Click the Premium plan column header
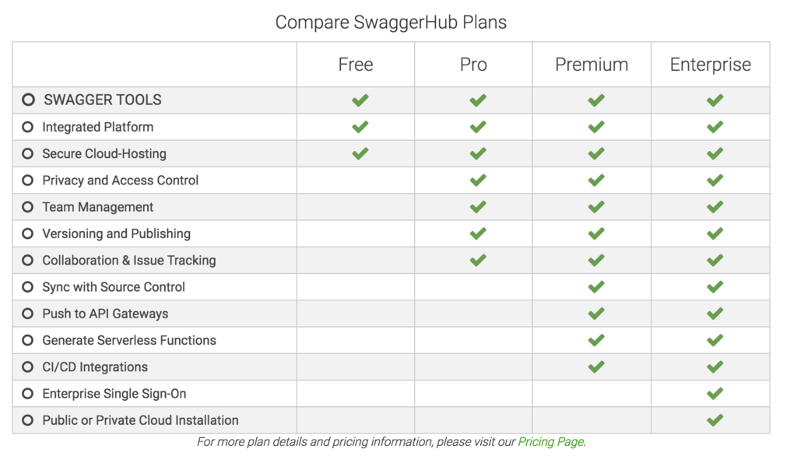 (592, 65)
